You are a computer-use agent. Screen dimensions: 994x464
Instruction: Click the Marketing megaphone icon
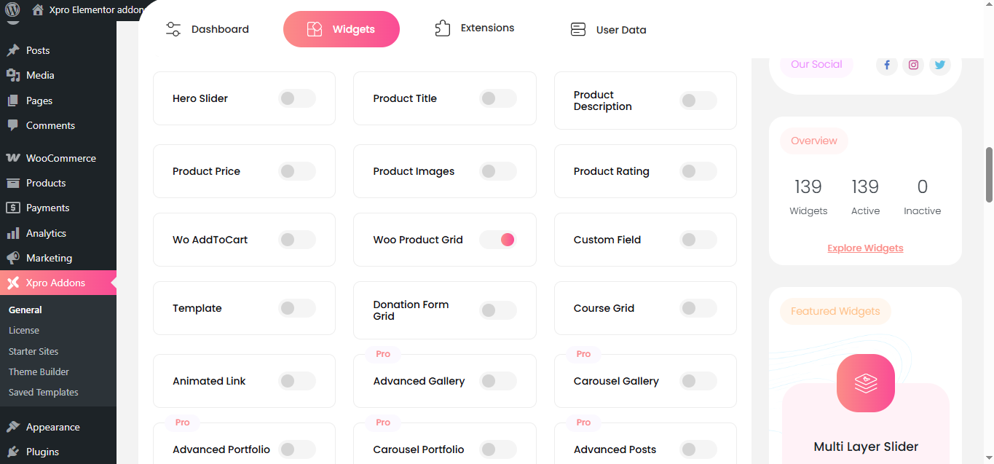12,258
